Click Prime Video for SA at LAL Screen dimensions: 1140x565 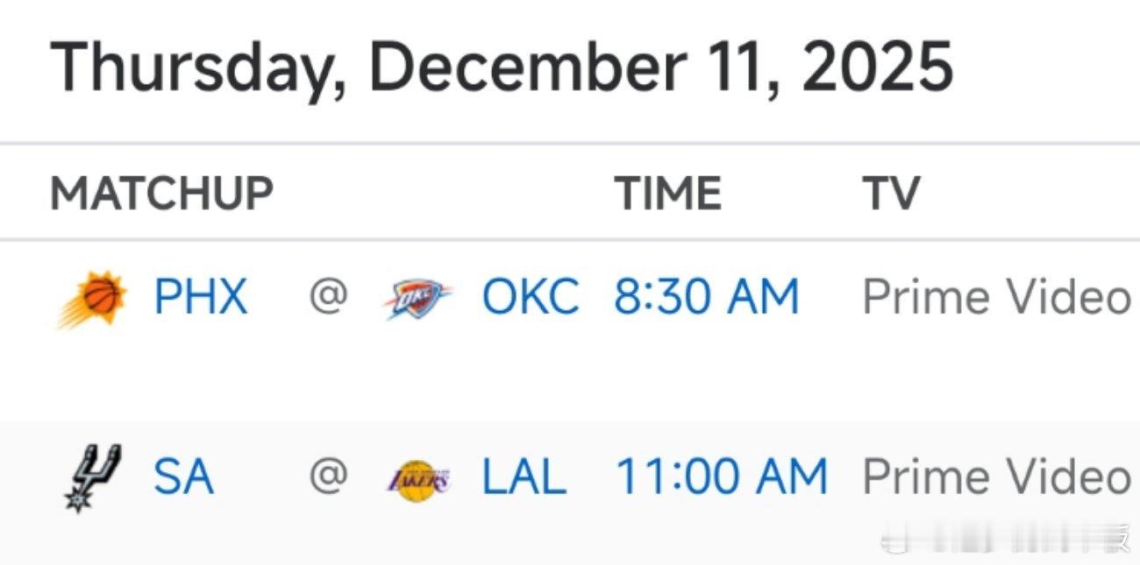[x=996, y=477]
